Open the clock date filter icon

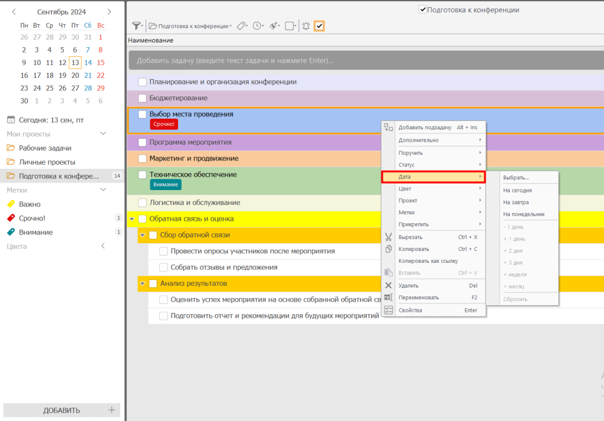coord(257,25)
